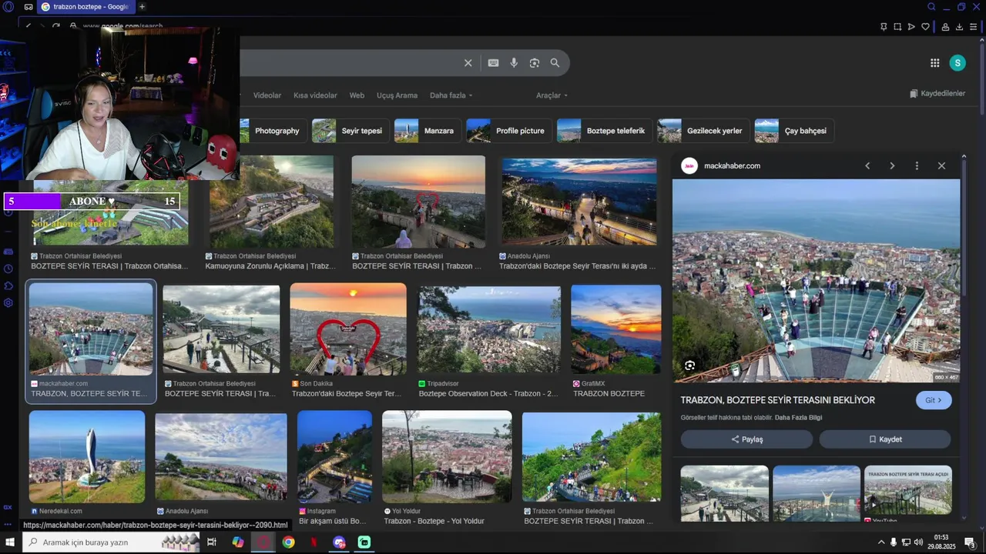Open the browser downloads icon
Image resolution: width=986 pixels, height=554 pixels.
point(959,26)
